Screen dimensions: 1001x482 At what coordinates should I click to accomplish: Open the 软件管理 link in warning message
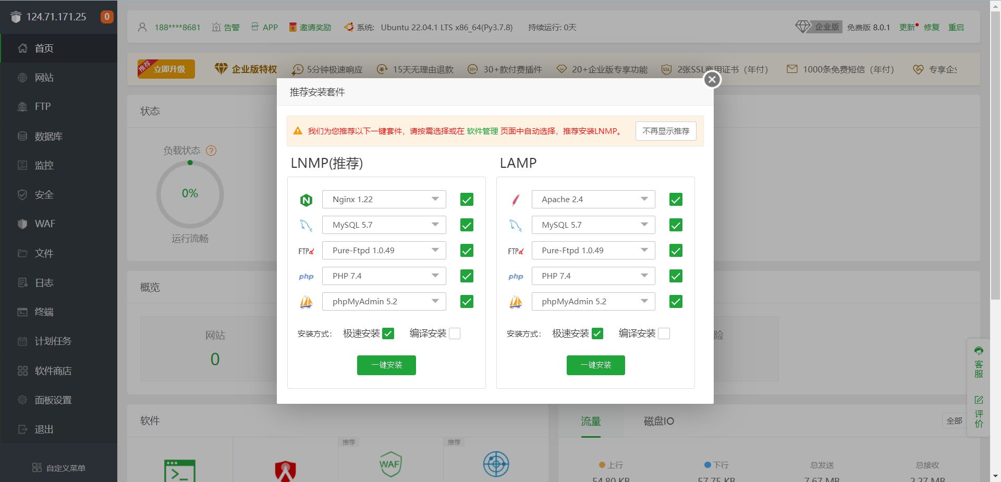tap(482, 131)
